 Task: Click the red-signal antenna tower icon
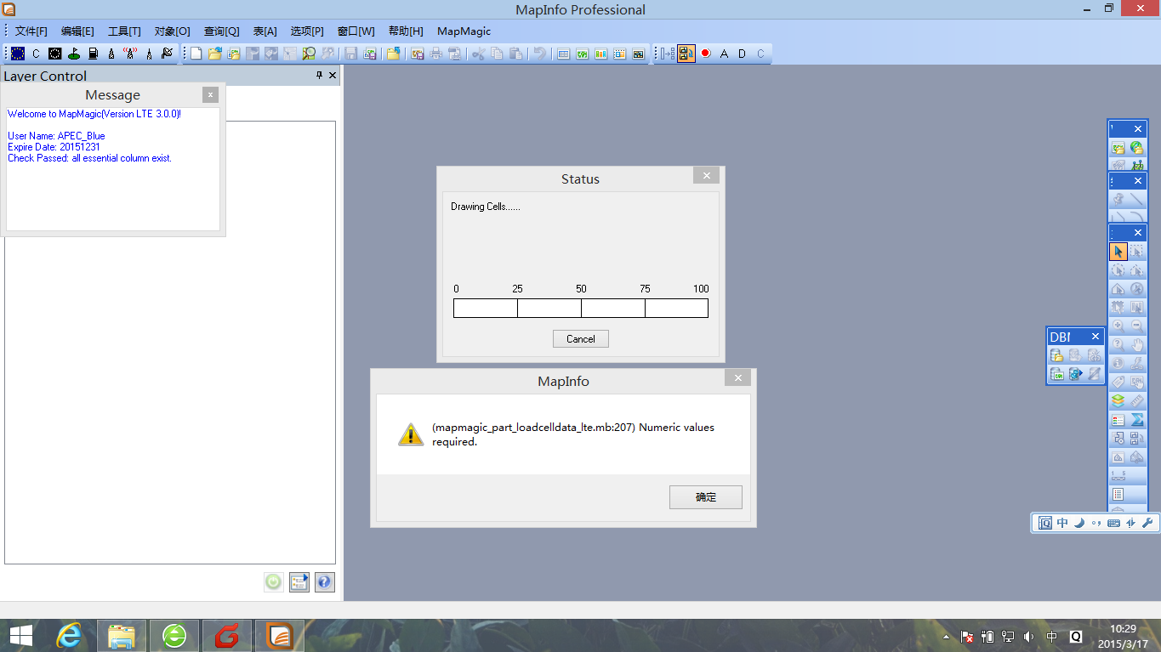point(130,54)
